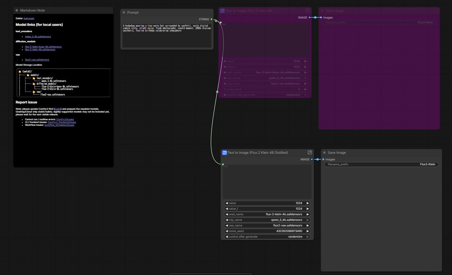Image resolution: width=452 pixels, height=275 pixels.
Task: Click the STRING output slot on the Prompt node
Action: coord(212,19)
